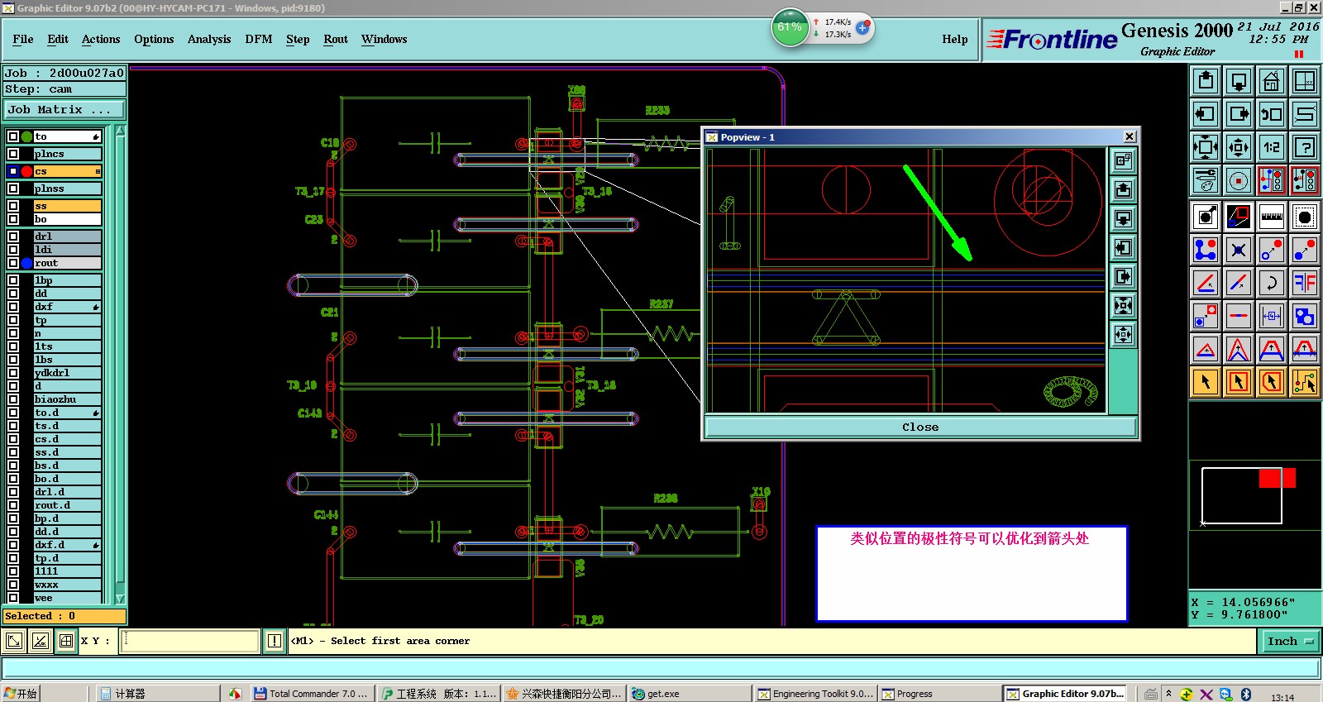Click the snap target circle icon
Screen dimensions: 1323x702
tap(1239, 180)
